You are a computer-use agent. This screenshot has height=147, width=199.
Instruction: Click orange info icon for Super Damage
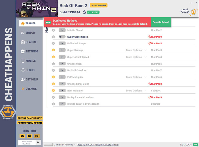tap(53, 50)
